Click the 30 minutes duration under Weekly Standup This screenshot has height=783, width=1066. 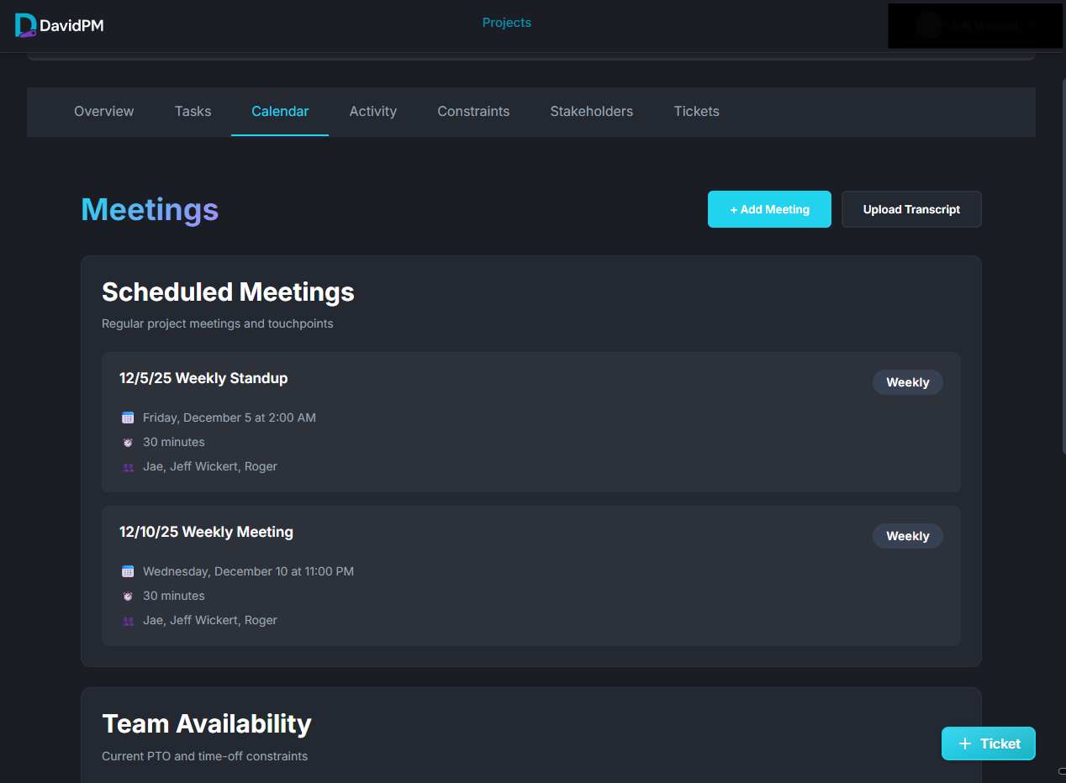point(174,442)
